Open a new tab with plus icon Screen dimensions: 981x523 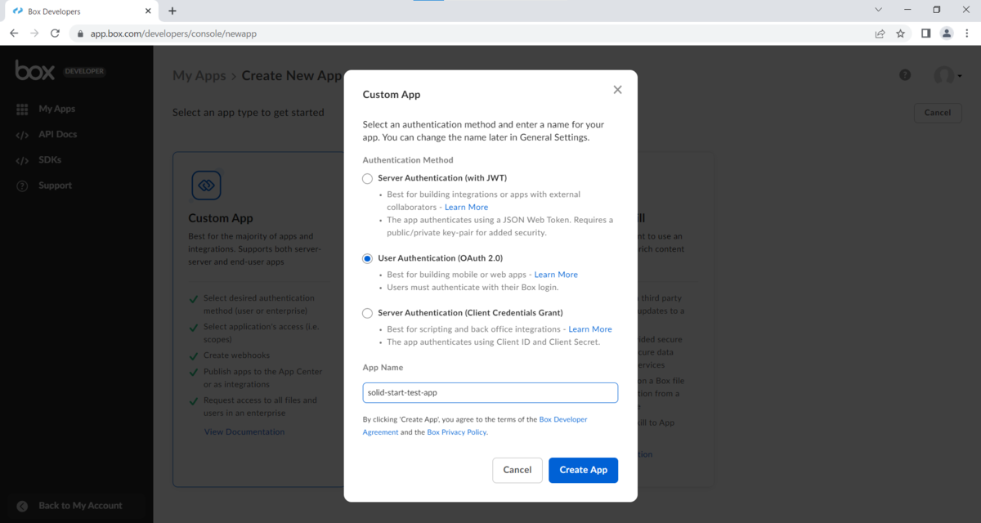point(172,11)
